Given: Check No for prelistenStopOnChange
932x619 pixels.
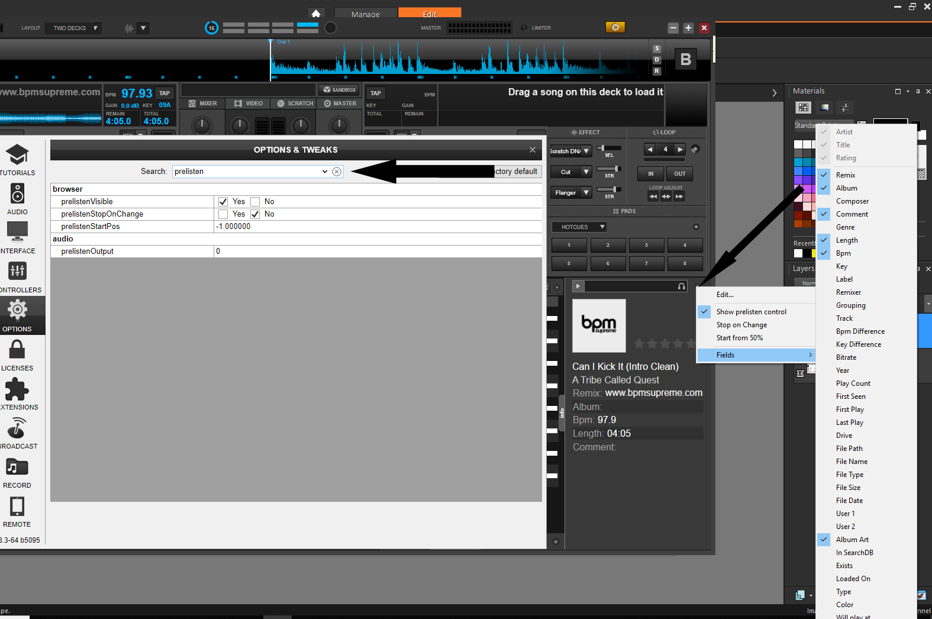Looking at the screenshot, I should pos(255,214).
